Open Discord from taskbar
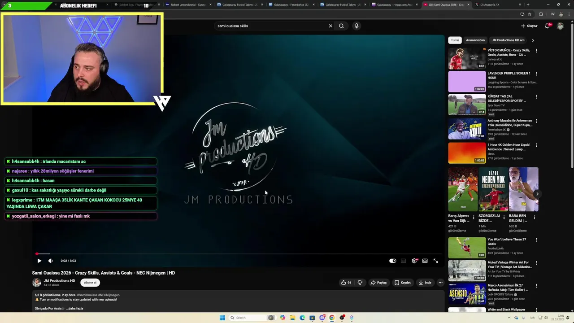The image size is (574, 323). point(322,318)
